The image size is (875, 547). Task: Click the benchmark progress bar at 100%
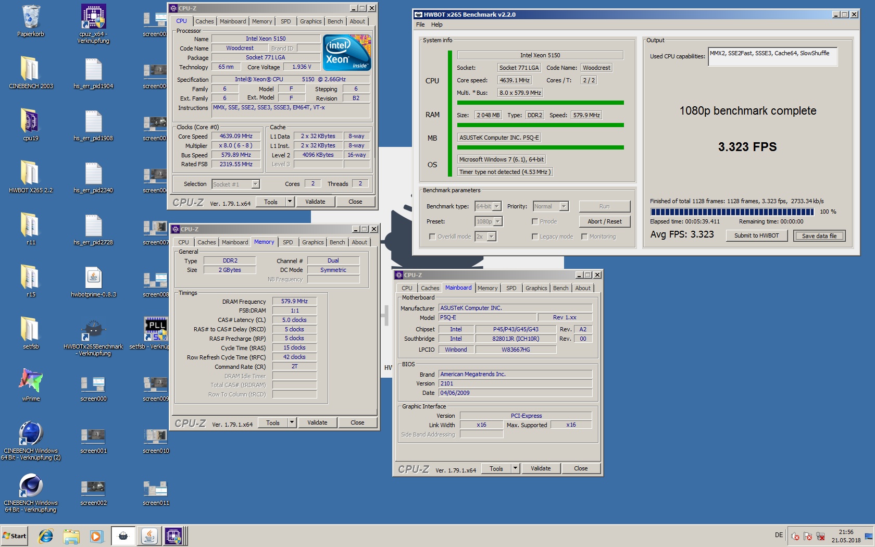tap(732, 212)
